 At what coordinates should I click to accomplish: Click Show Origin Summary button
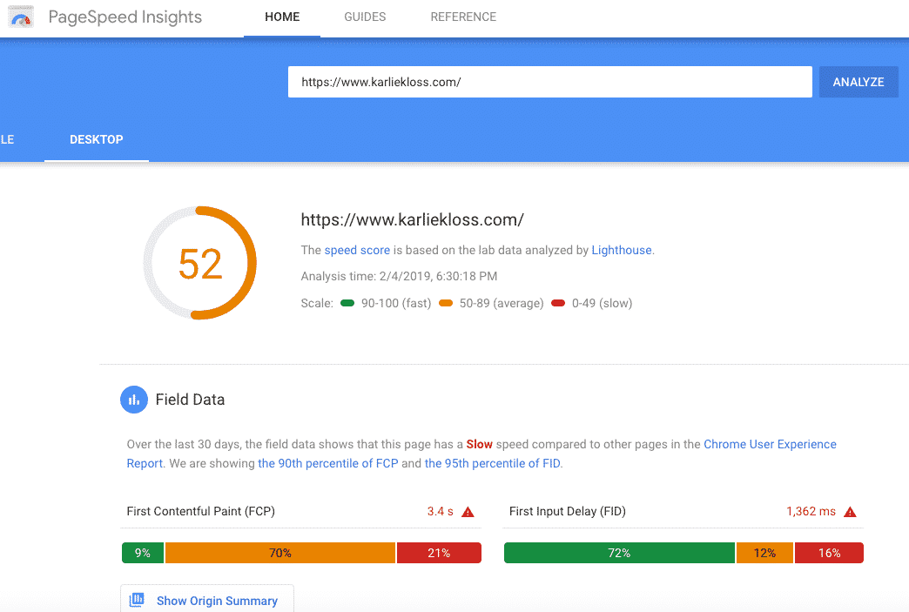point(207,599)
